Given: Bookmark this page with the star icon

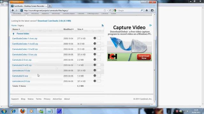Looking at the screenshot, I should click(105, 10).
